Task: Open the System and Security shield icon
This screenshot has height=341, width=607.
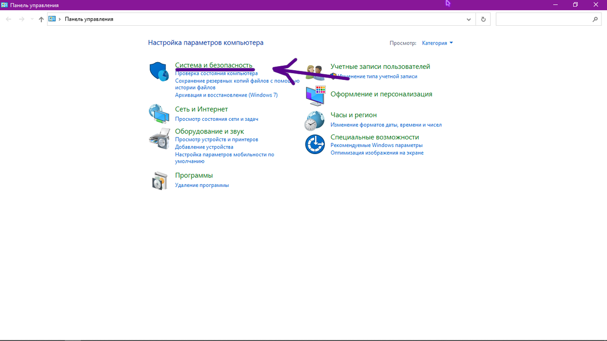Action: [159, 72]
